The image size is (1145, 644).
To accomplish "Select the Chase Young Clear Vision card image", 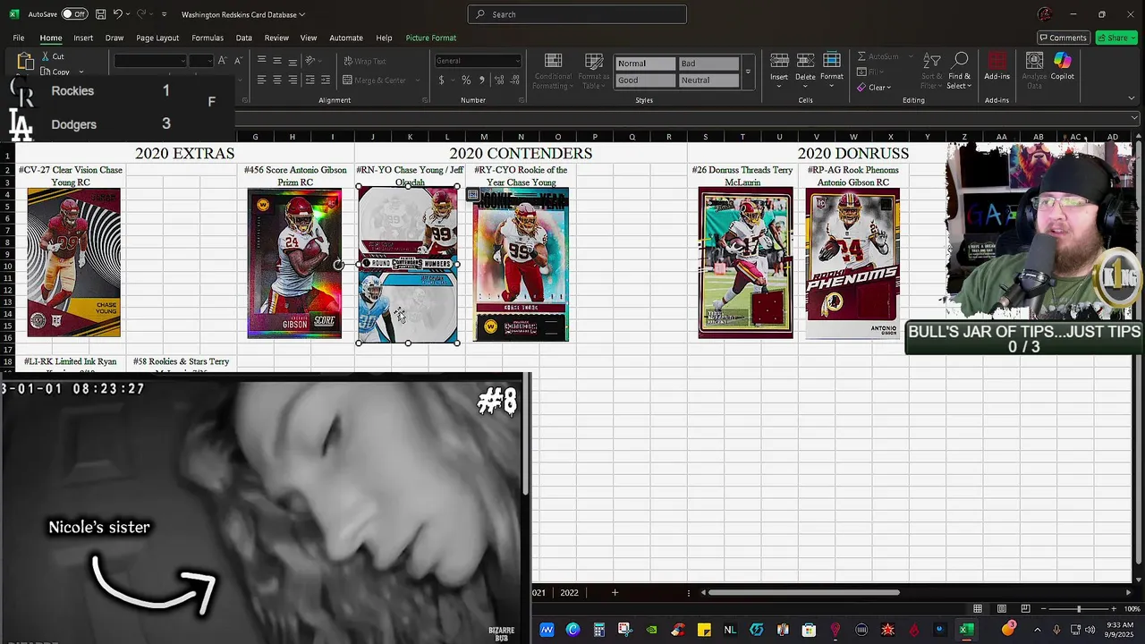I will pos(74,263).
